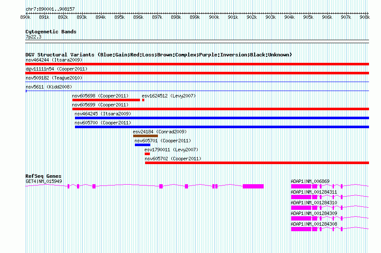Viewport: 381px width, 253px height.
Task: Click the ADAP1 NM_006869 exon block
Action: coord(301,186)
